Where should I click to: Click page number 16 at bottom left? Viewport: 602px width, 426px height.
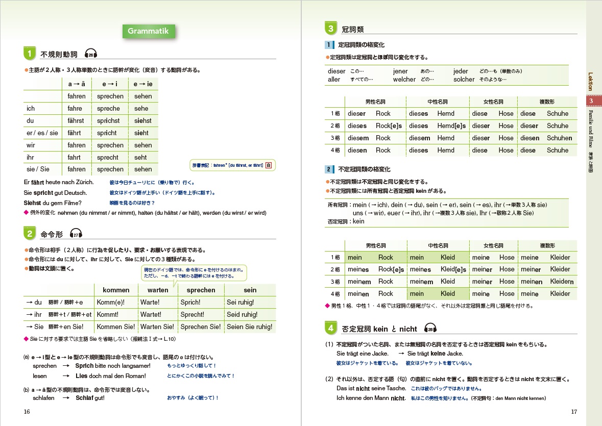27,412
